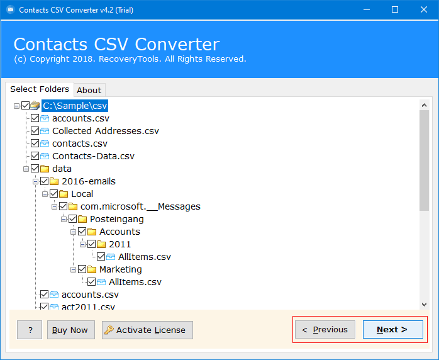Select the Local folder label
The image size is (439, 360).
(x=82, y=194)
